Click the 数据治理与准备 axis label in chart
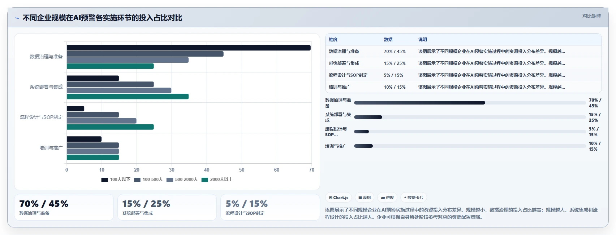This screenshot has width=616, height=235. 46,57
